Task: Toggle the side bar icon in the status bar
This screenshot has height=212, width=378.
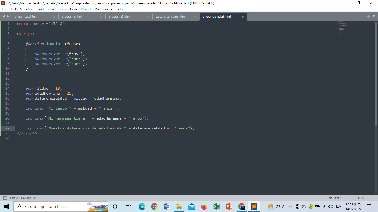Action: click(x=5, y=198)
